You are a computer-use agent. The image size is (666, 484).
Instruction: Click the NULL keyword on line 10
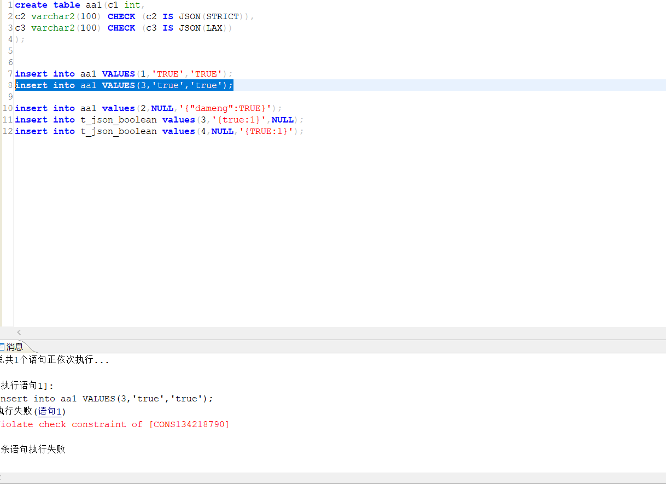coord(162,108)
